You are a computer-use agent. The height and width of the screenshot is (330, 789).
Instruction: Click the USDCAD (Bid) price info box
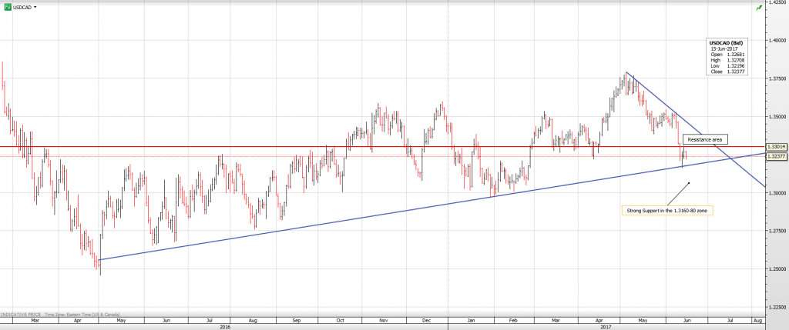pos(727,58)
